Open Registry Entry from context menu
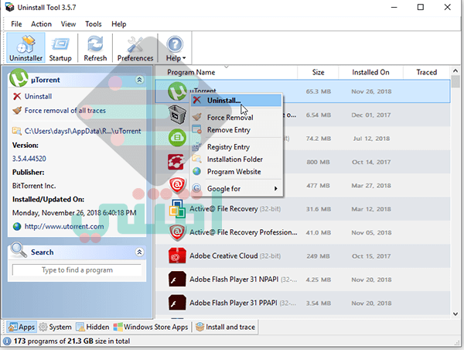This screenshot has width=464, height=350. tap(236, 146)
